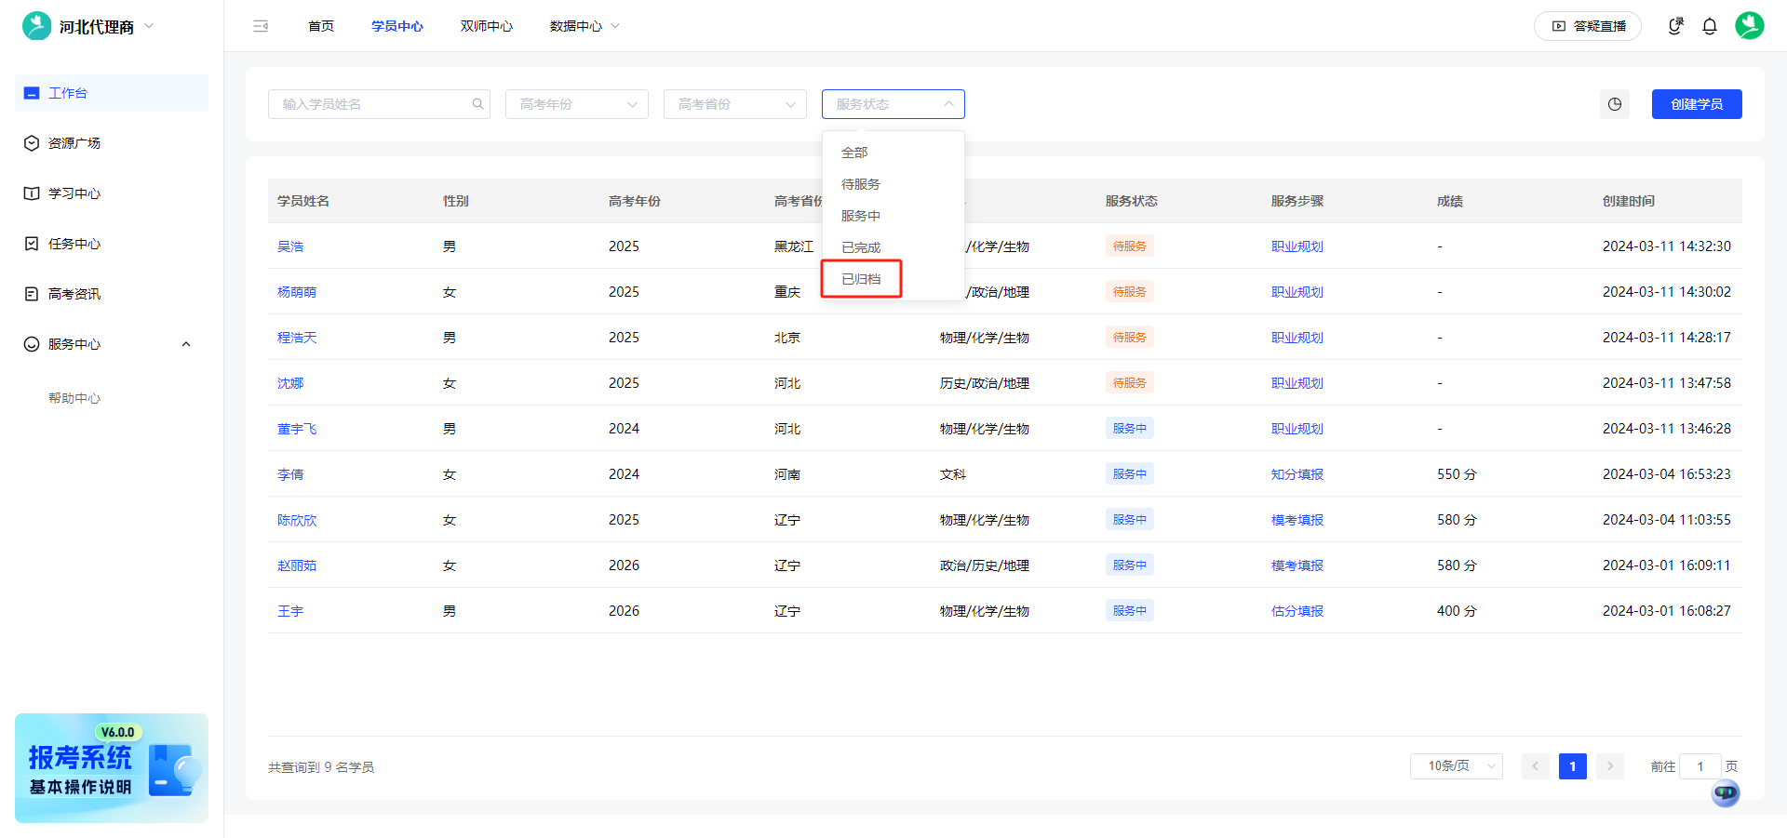The width and height of the screenshot is (1787, 838).
Task: Select 已归档 from the status dropdown
Action: point(861,279)
